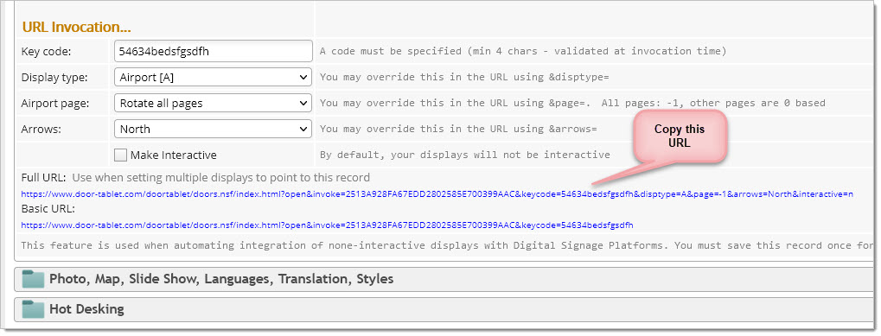Click the Basic URL label

48,209
